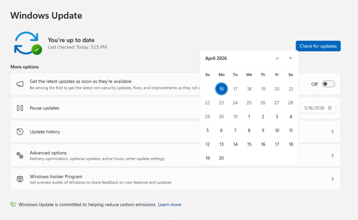Viewport: 358px width, 220px height.
Task: Click the sync status icon with green checkmark
Action: click(x=28, y=43)
